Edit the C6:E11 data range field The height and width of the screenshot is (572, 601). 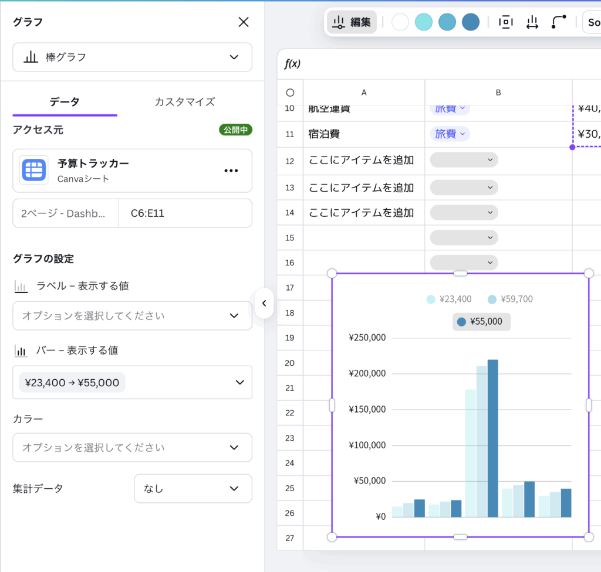(x=185, y=213)
